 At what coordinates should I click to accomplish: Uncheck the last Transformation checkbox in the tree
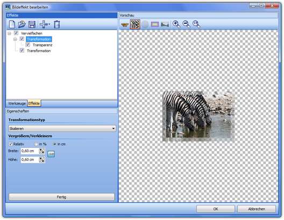pyautogui.click(x=22, y=51)
